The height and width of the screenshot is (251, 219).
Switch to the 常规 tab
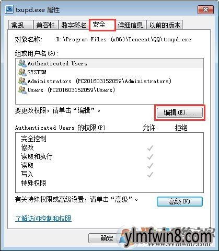pyautogui.click(x=21, y=25)
